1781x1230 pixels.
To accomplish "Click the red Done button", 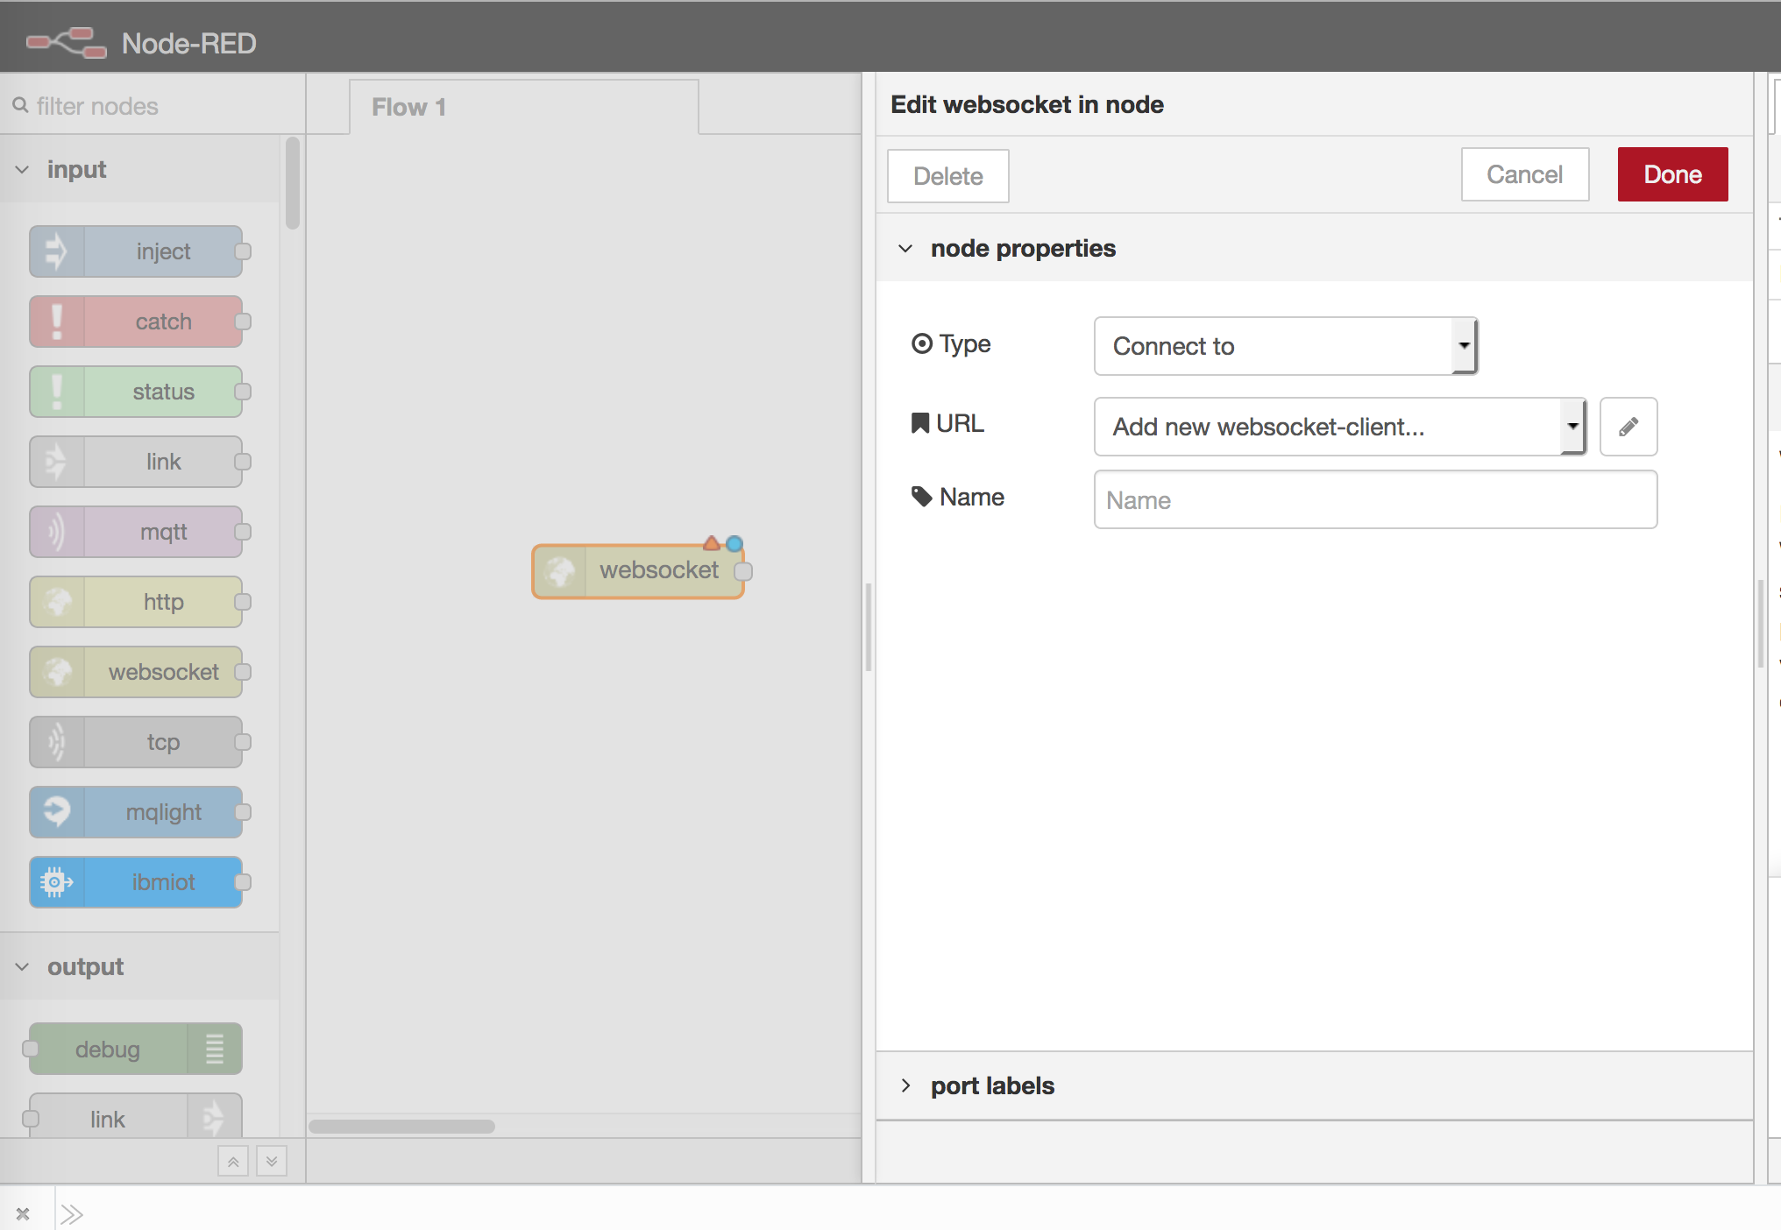I will coord(1673,174).
